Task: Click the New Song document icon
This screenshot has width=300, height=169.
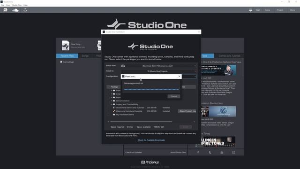Action: pyautogui.click(x=66, y=46)
